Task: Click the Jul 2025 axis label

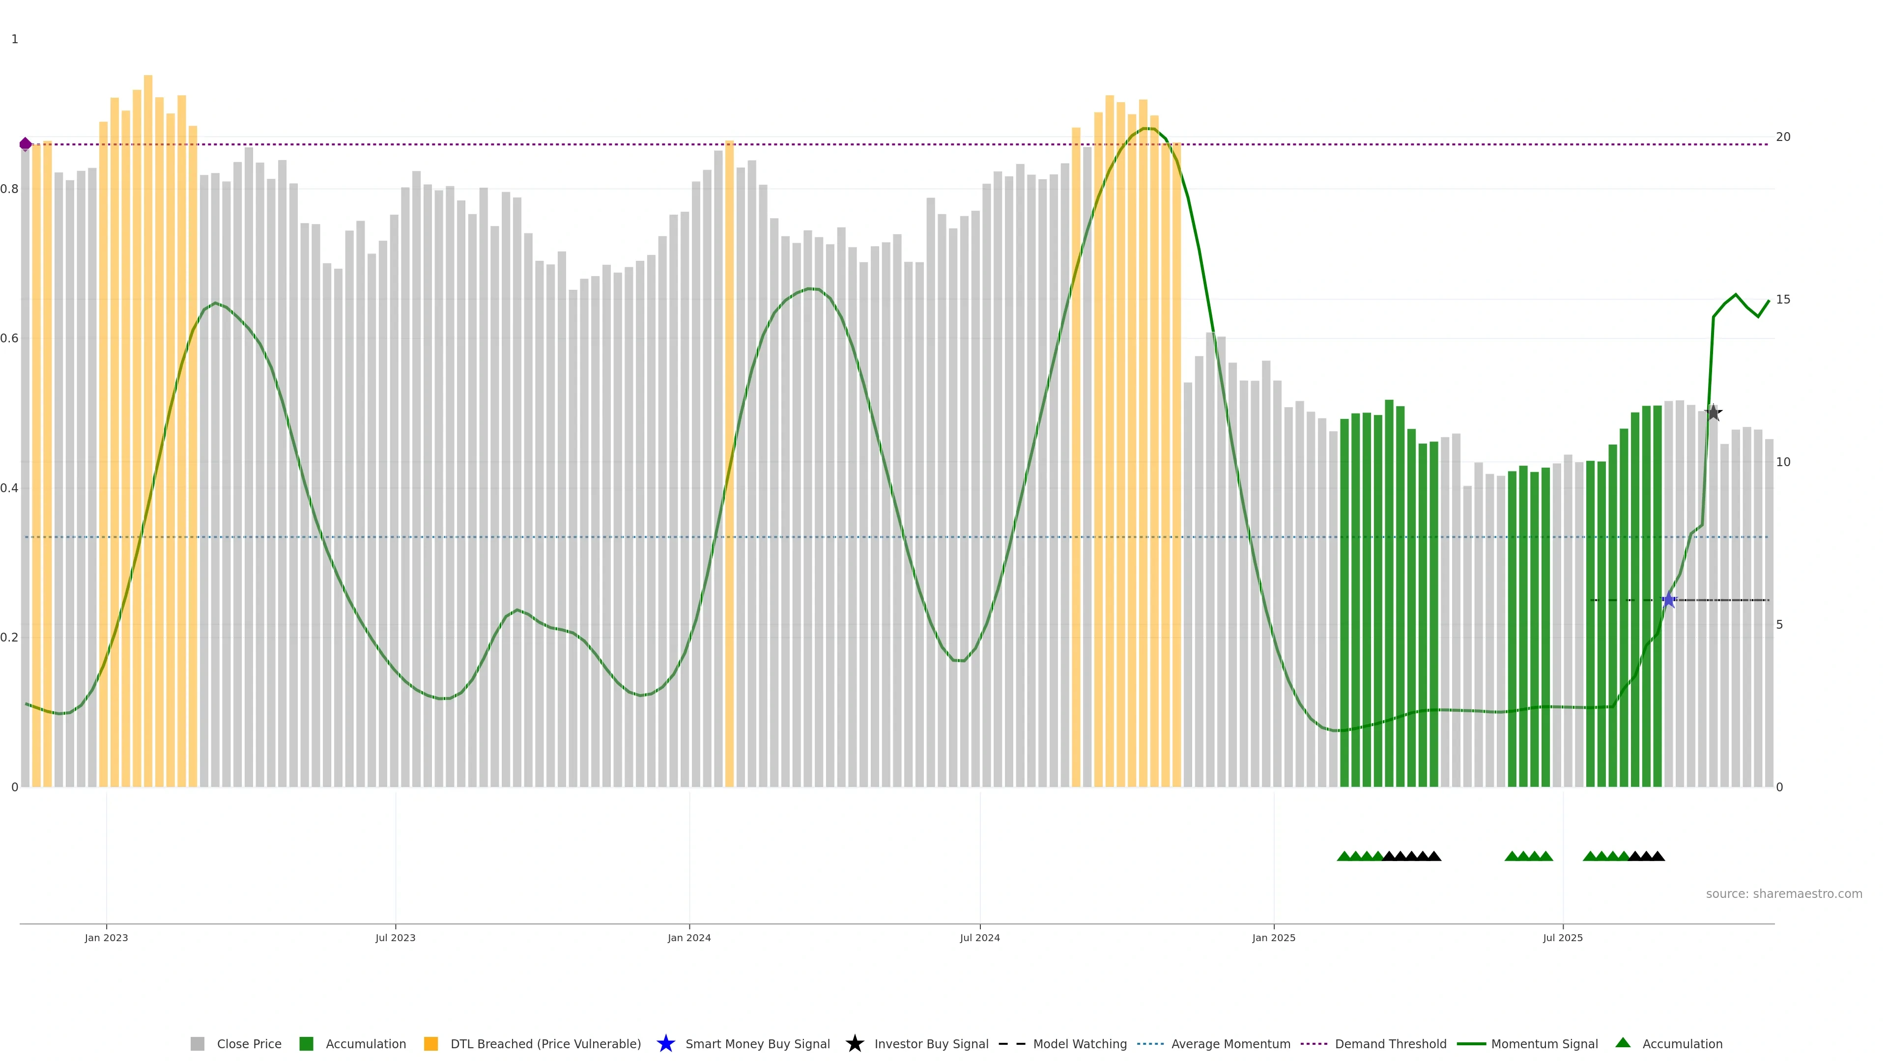Action: pyautogui.click(x=1563, y=937)
